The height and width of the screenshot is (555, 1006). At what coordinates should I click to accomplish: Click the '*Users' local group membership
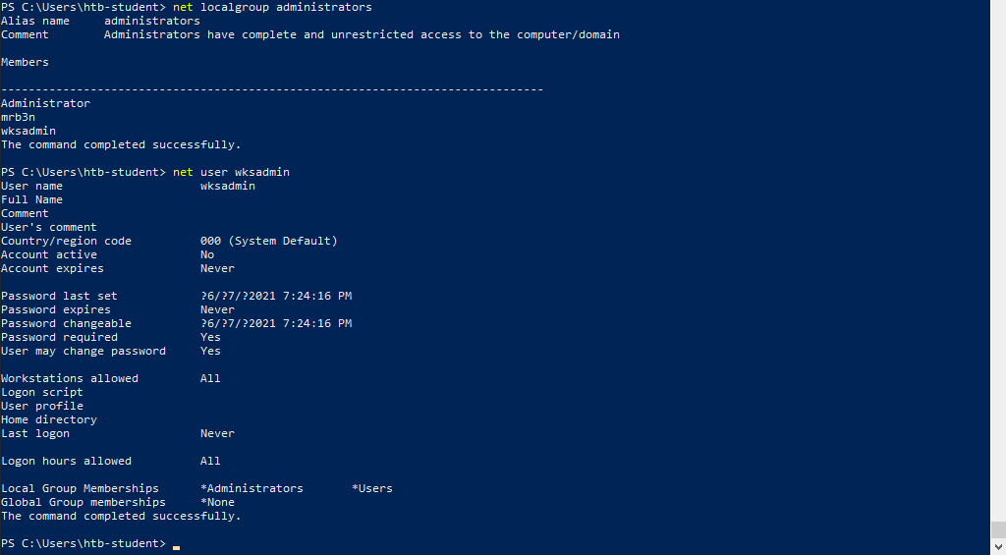point(371,488)
